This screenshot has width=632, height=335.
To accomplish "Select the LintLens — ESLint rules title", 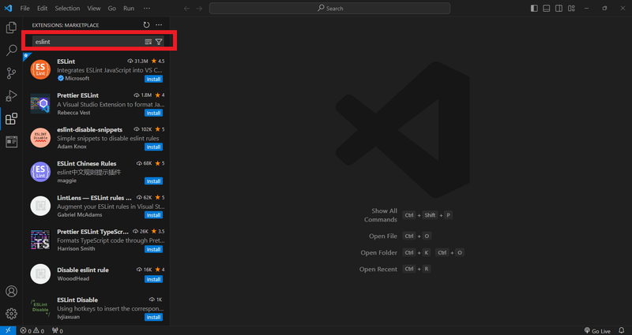I will point(94,198).
